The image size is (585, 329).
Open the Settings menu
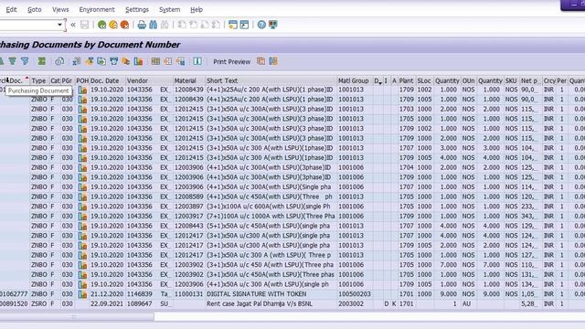(x=137, y=10)
